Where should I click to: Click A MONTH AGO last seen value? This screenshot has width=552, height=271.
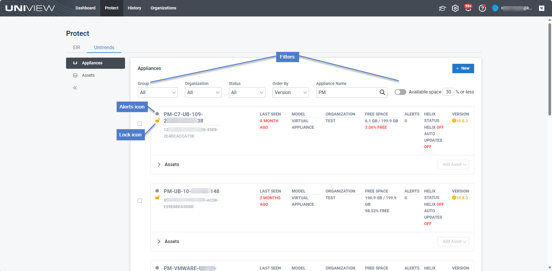269,124
